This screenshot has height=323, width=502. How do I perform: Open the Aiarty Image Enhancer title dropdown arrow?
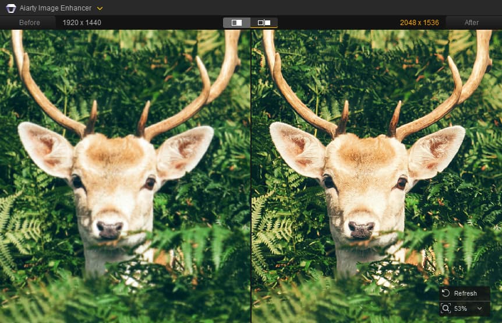[100, 8]
